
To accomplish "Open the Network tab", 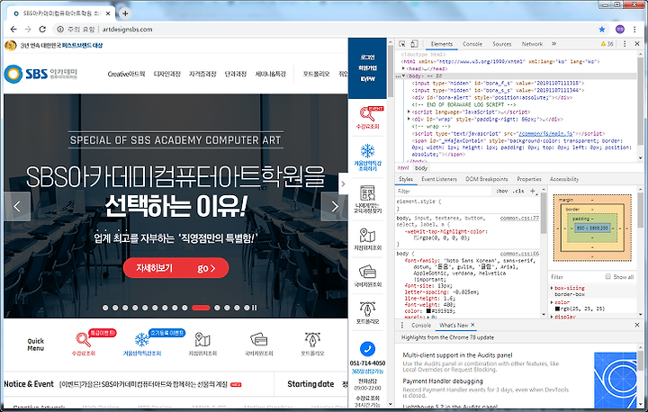I will [532, 44].
